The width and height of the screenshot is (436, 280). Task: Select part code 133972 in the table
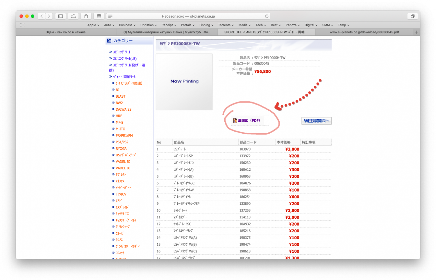[x=245, y=156]
